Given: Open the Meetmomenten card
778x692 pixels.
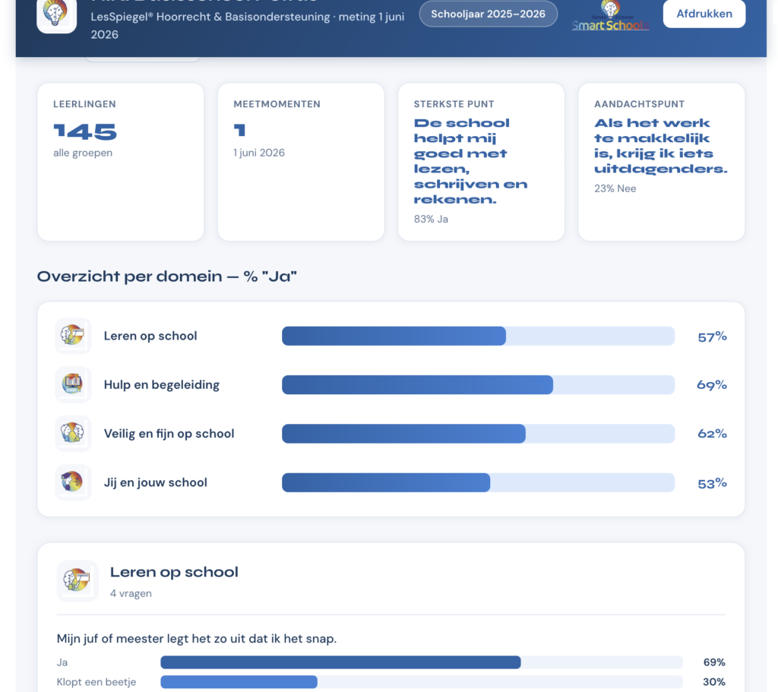Looking at the screenshot, I should pyautogui.click(x=301, y=162).
